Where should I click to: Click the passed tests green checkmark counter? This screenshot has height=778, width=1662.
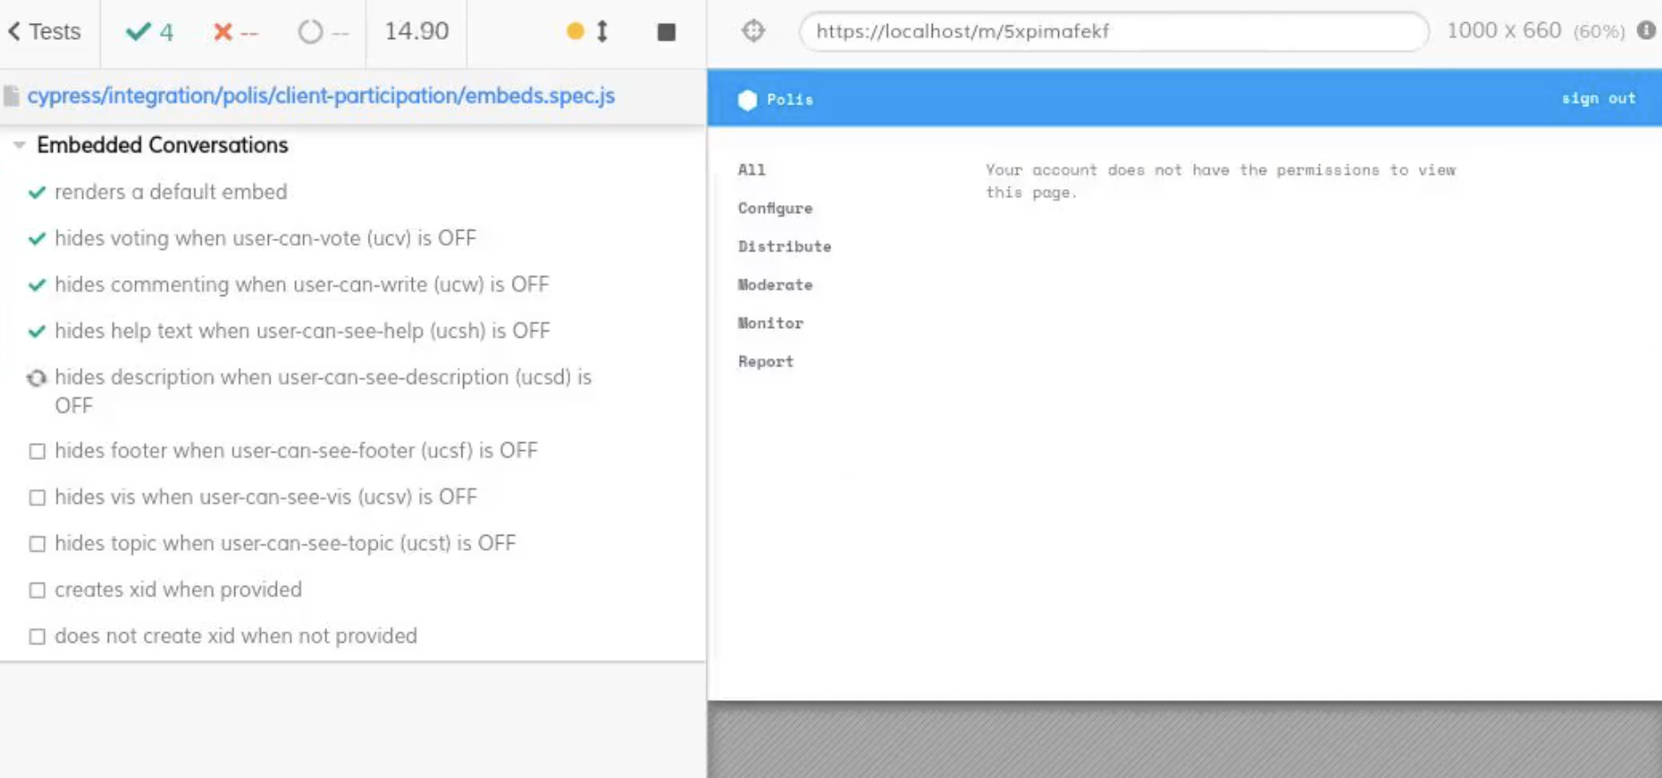[150, 32]
